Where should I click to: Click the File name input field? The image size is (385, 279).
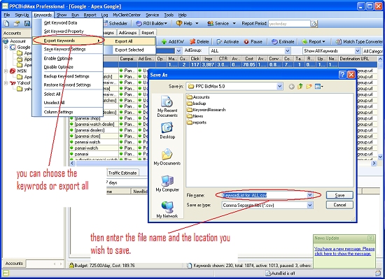[x=265, y=195]
